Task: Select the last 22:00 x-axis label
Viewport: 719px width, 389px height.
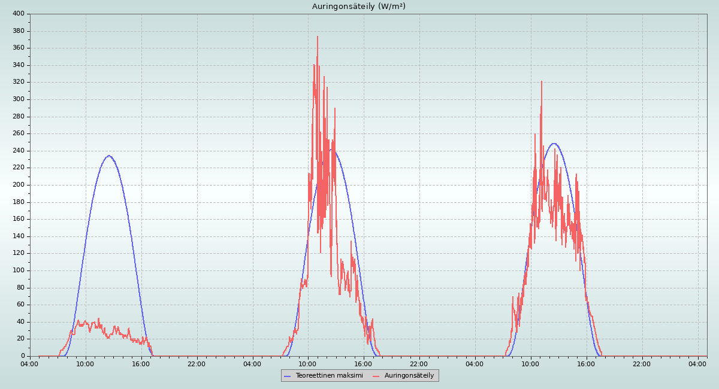Action: click(642, 364)
